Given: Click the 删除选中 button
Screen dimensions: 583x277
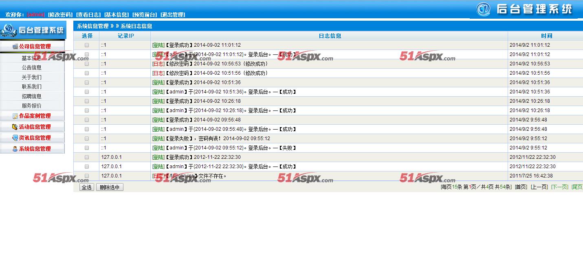Looking at the screenshot, I should pos(110,187).
